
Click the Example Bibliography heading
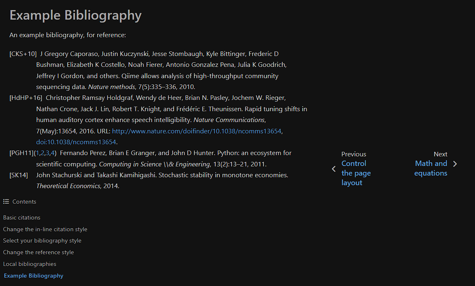[75, 15]
